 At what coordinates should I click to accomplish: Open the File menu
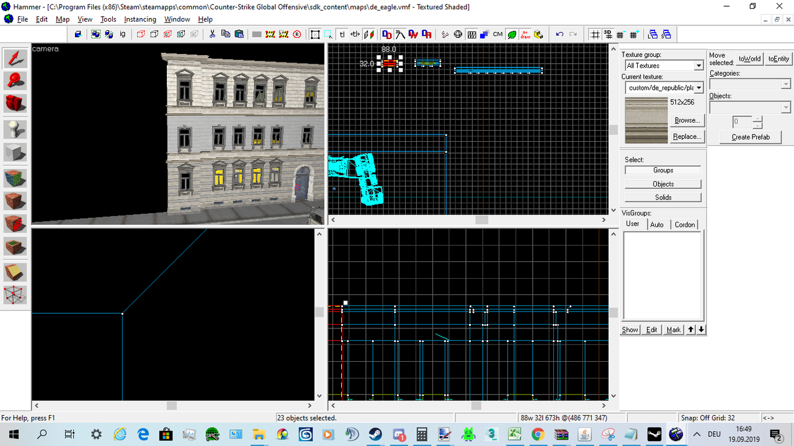click(22, 19)
